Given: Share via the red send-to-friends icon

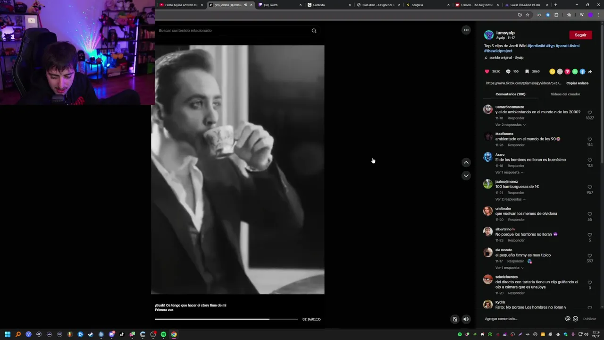Looking at the screenshot, I should point(567,71).
